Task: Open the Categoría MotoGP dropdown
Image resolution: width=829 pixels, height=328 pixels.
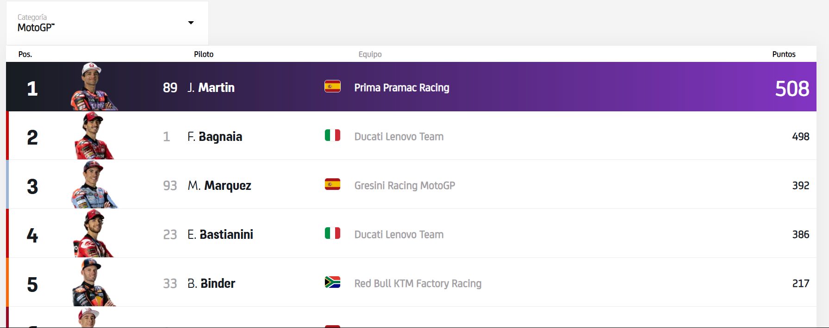Action: click(x=106, y=23)
